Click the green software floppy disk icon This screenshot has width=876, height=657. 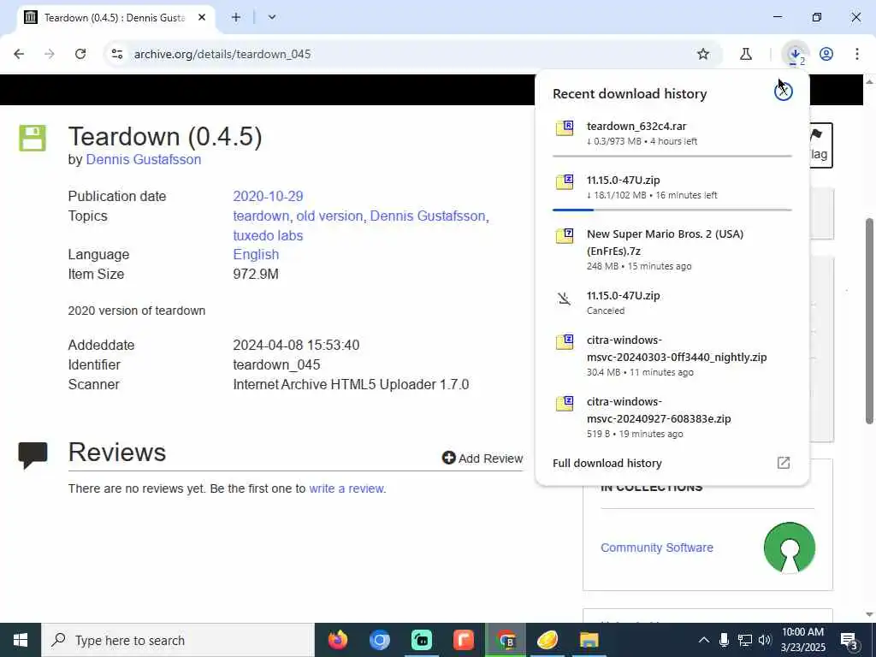coord(33,138)
